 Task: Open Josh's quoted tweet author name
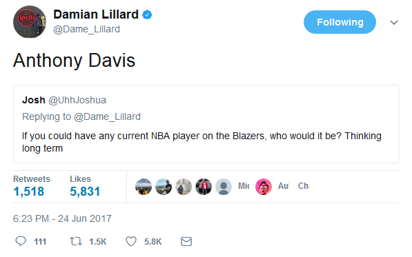pyautogui.click(x=34, y=100)
